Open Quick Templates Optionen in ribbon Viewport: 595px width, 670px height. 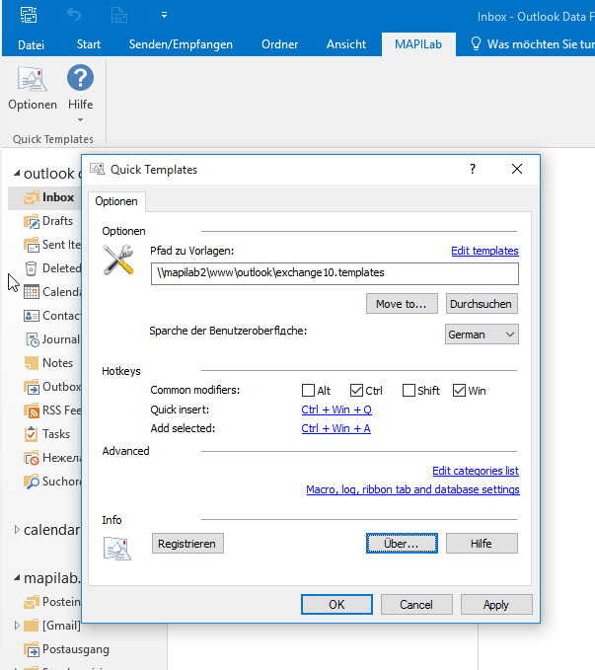32,88
